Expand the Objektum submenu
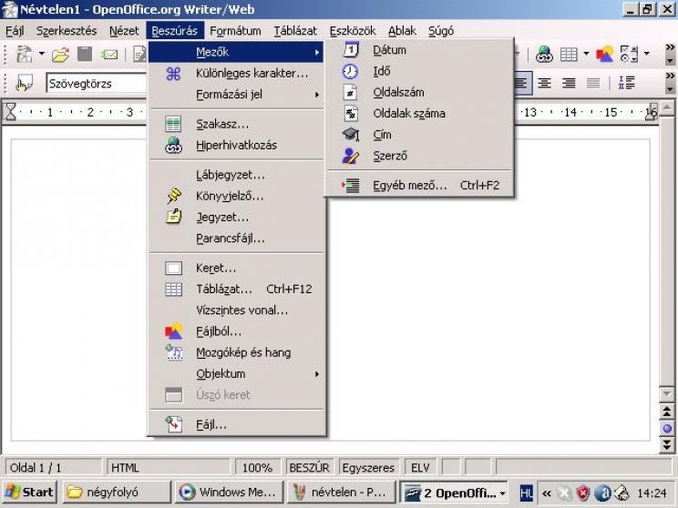Viewport: 678px width, 508px height. pyautogui.click(x=236, y=374)
